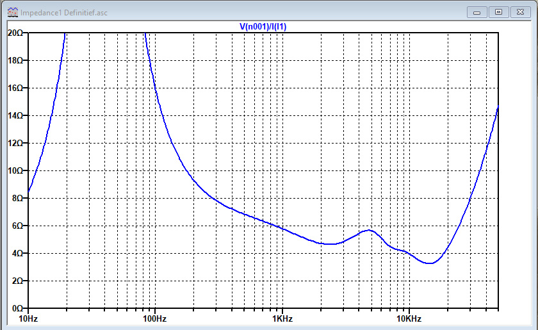The width and height of the screenshot is (538, 330).
Task: Click the 0Ω vertical axis label
Action: (x=17, y=308)
